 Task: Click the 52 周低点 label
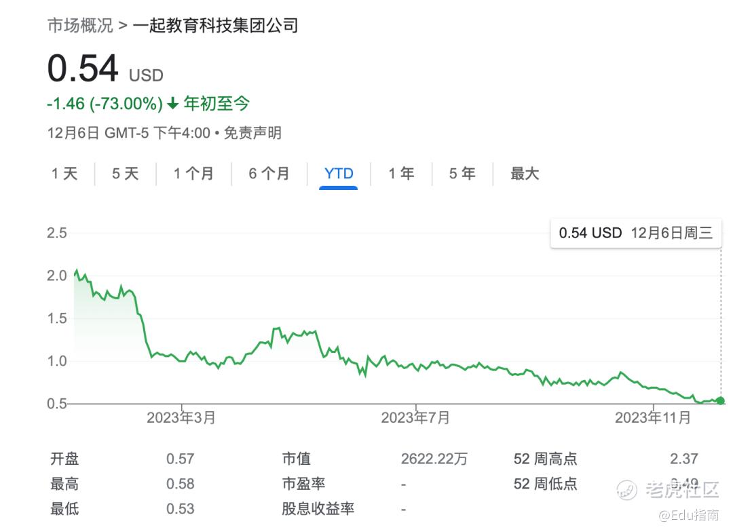pyautogui.click(x=545, y=484)
